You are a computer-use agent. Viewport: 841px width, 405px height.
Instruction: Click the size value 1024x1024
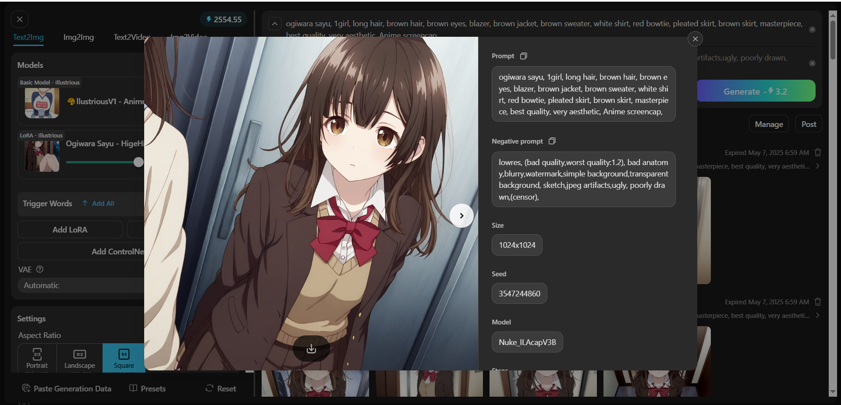click(x=517, y=245)
